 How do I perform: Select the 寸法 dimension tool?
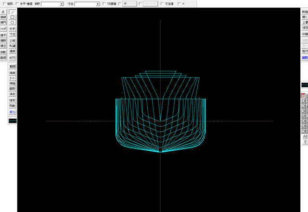pyautogui.click(x=13, y=34)
